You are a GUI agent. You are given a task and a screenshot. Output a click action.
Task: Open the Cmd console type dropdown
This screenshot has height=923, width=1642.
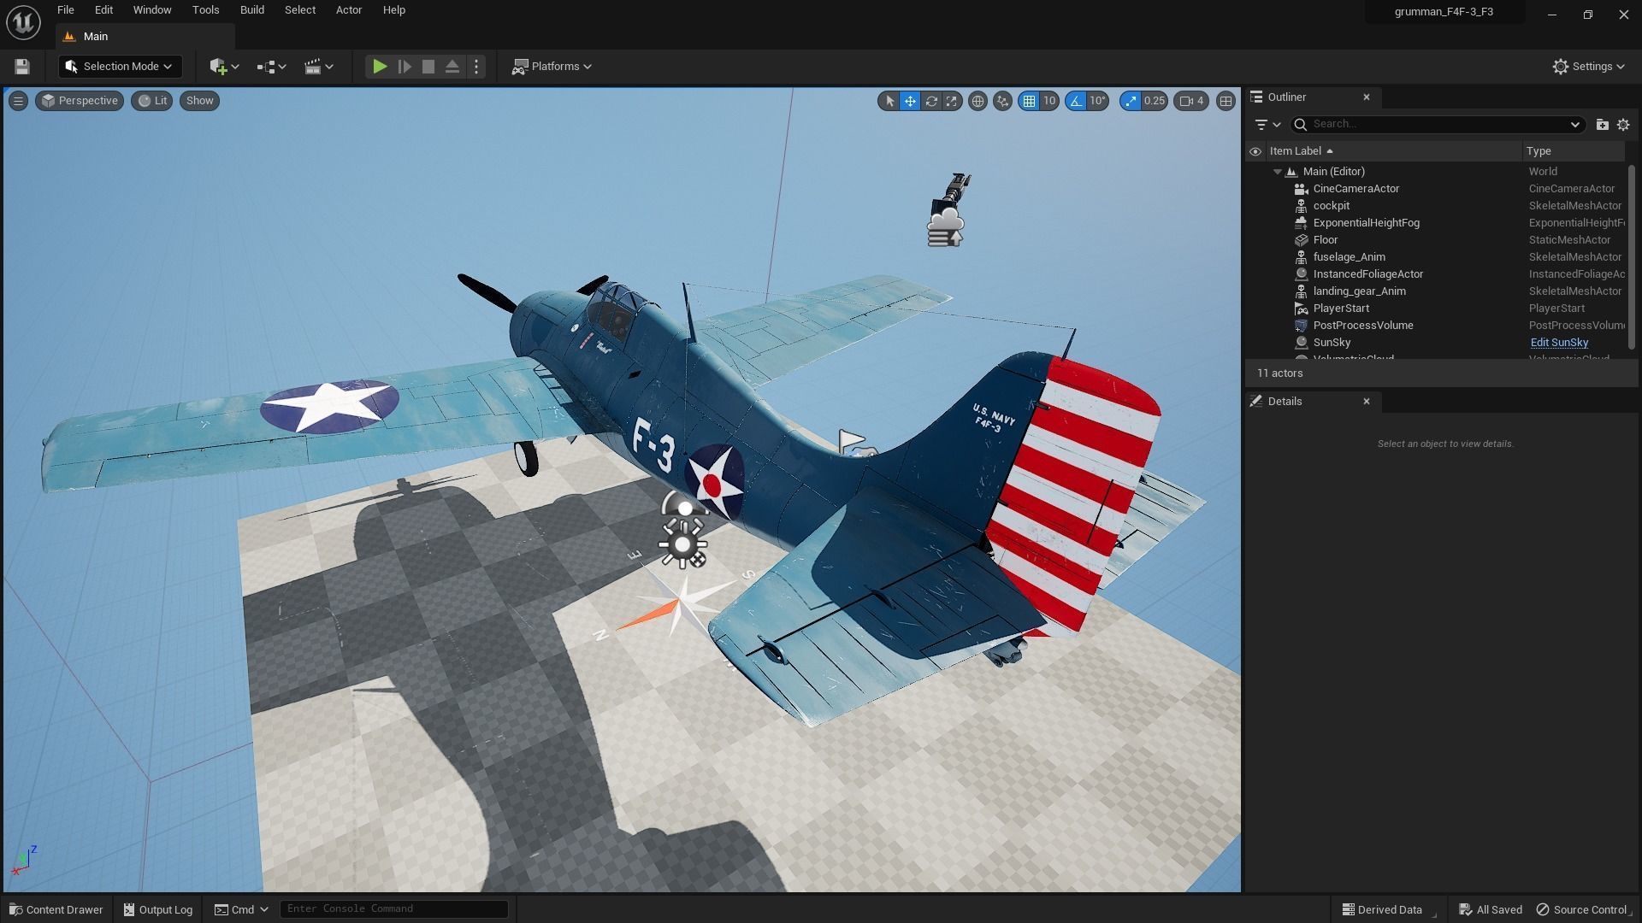point(241,909)
